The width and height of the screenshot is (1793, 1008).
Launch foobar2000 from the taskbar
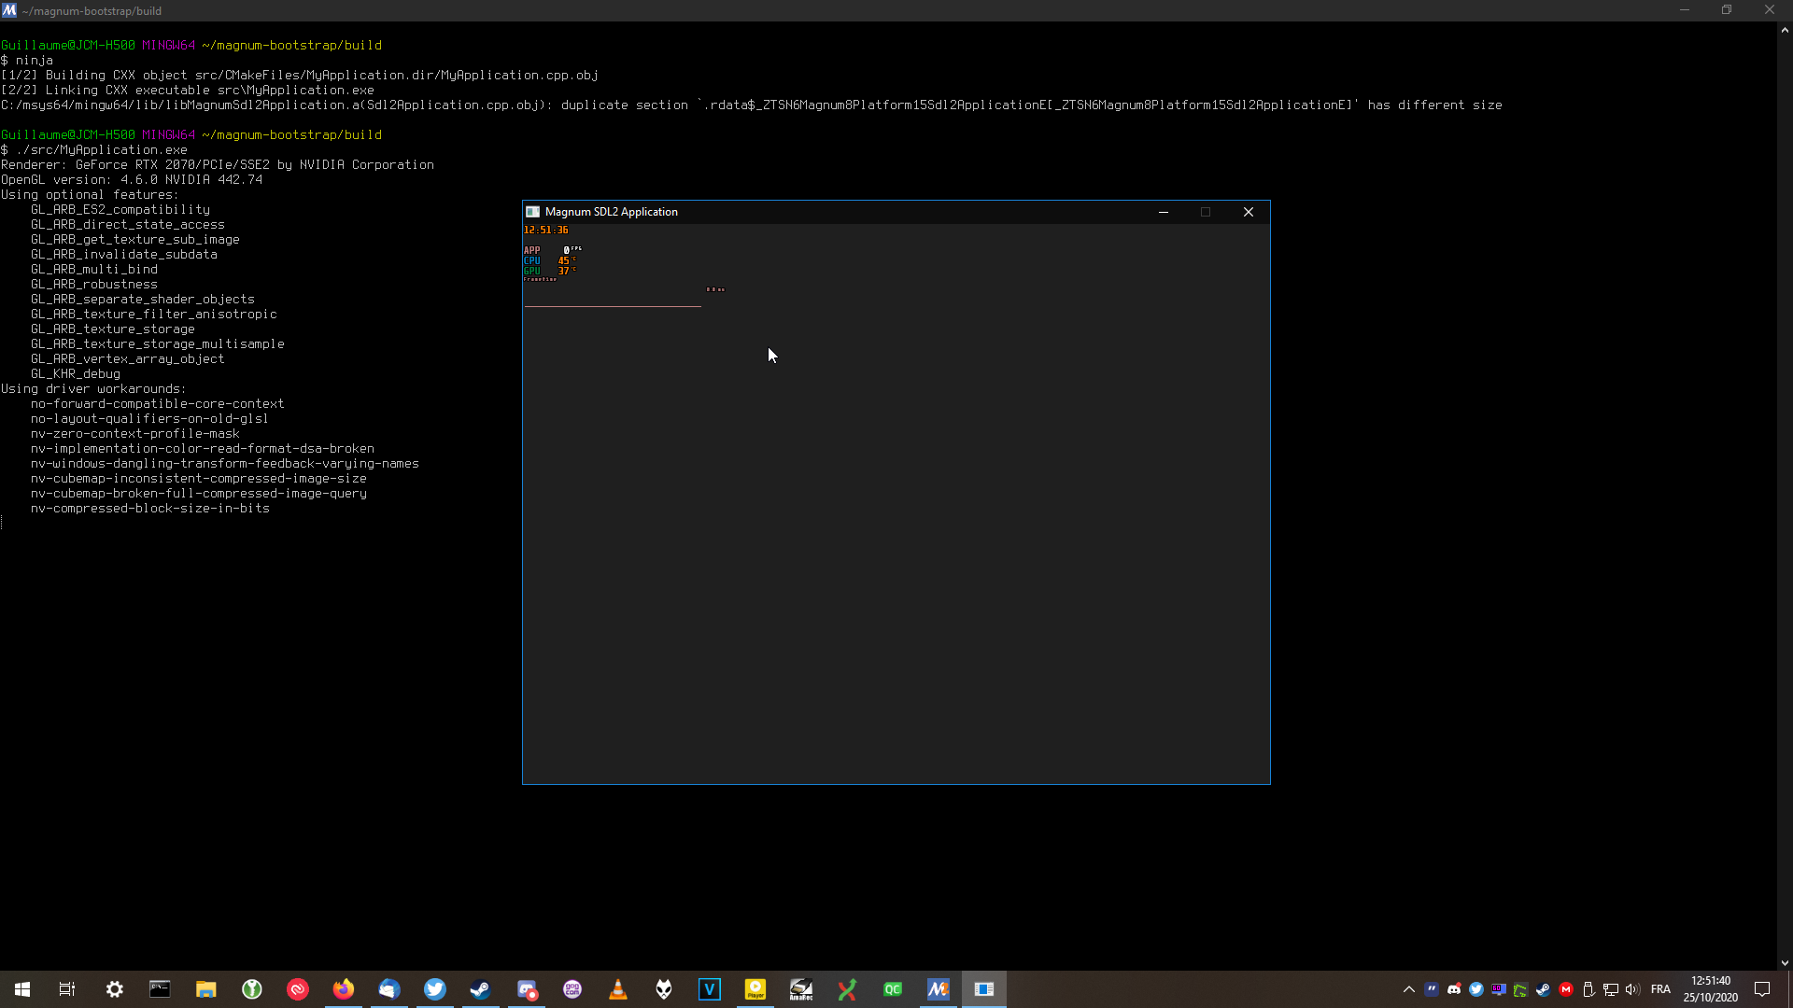click(663, 989)
